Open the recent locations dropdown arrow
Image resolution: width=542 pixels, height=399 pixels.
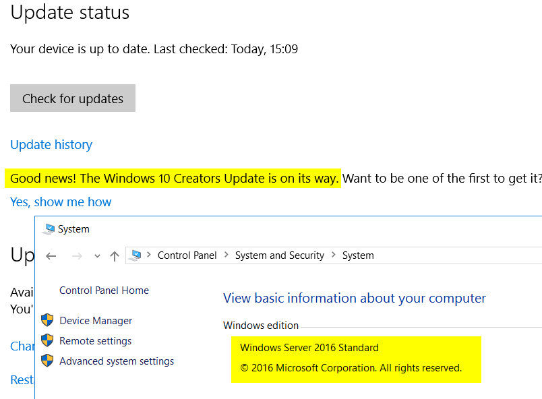pyautogui.click(x=97, y=256)
